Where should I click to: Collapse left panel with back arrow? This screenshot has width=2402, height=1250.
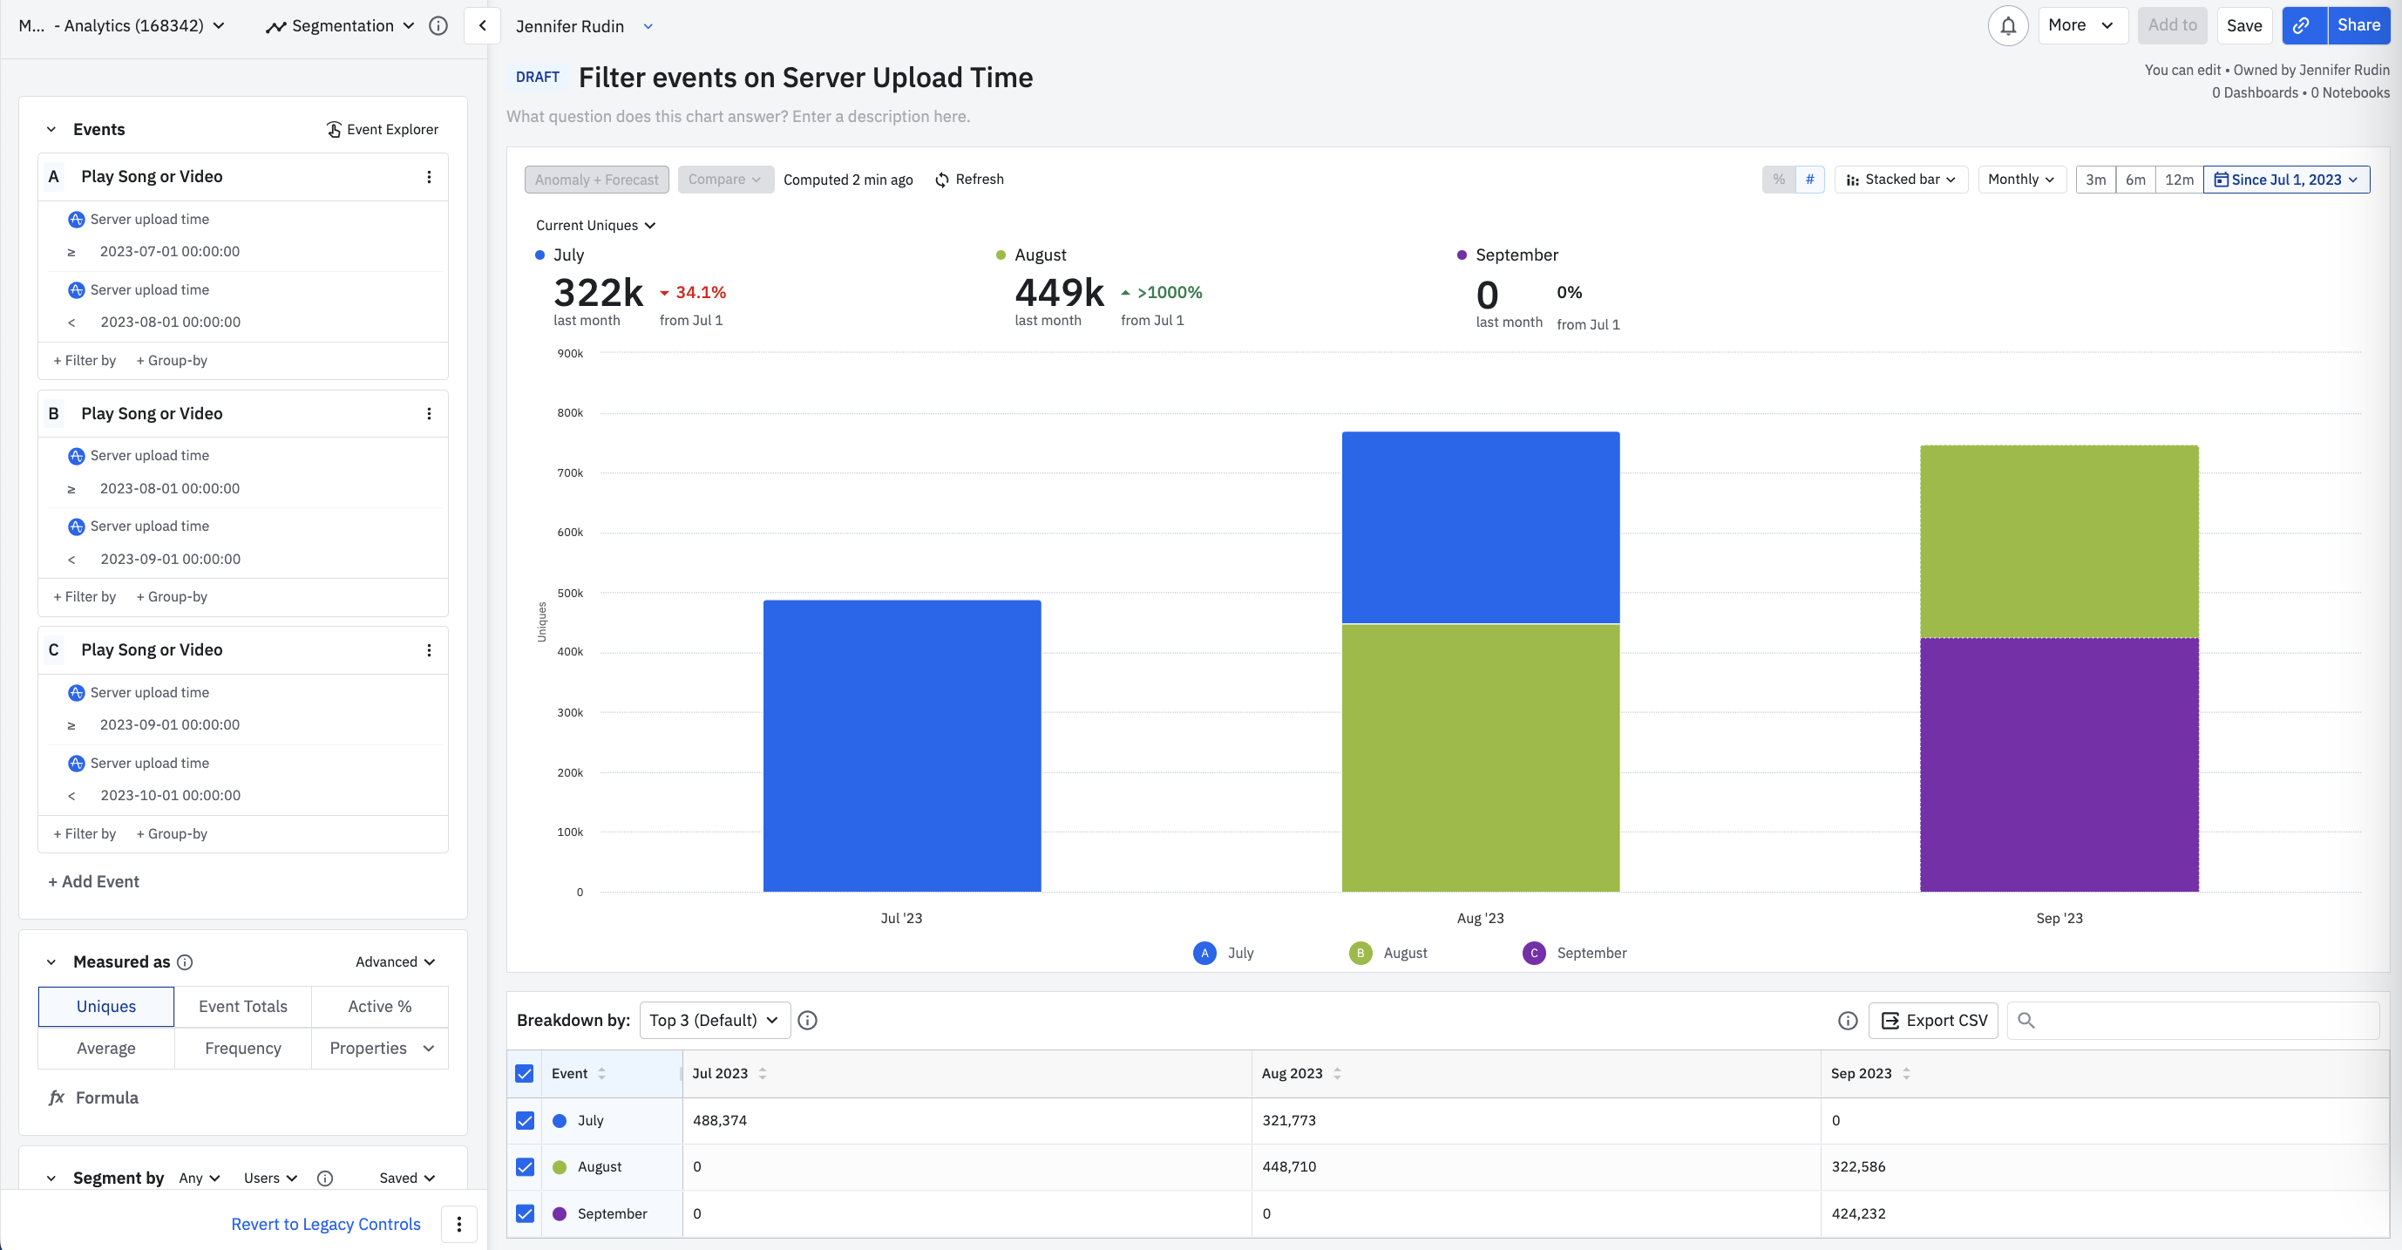coord(482,26)
